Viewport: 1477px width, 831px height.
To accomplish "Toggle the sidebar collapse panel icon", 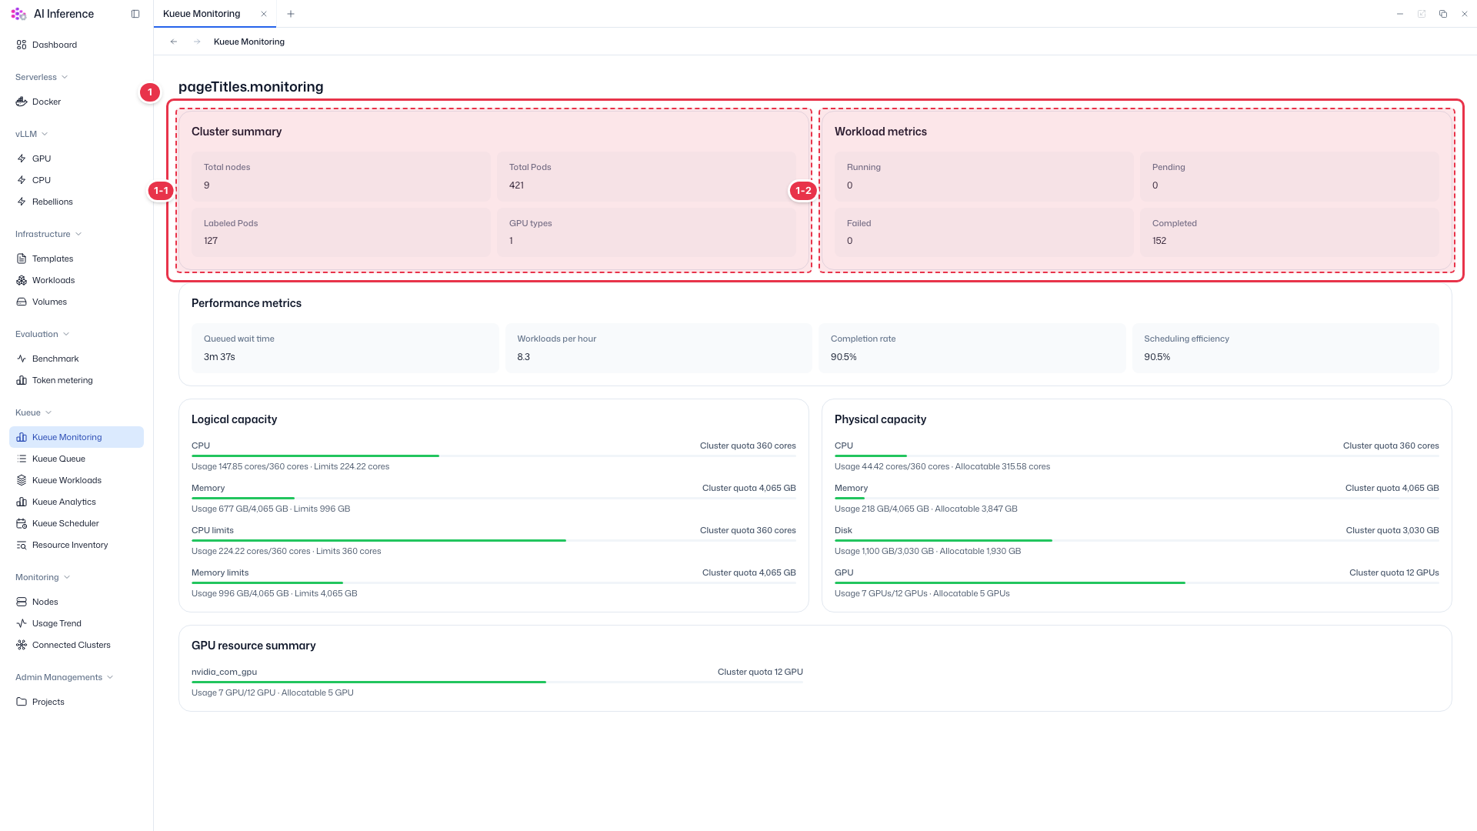I will tap(135, 14).
